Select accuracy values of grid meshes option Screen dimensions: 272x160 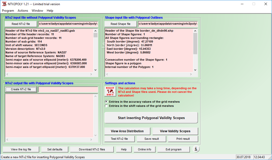[106, 102]
